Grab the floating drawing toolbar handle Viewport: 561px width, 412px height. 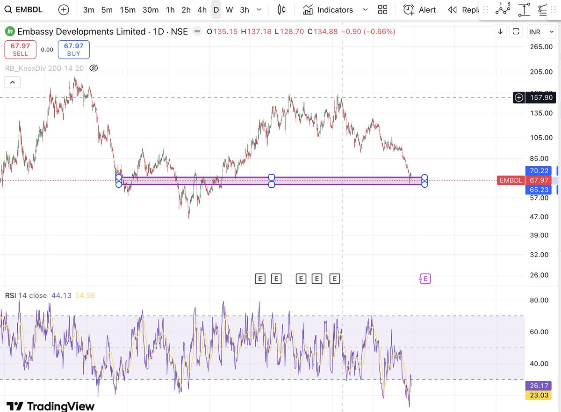[x=486, y=10]
